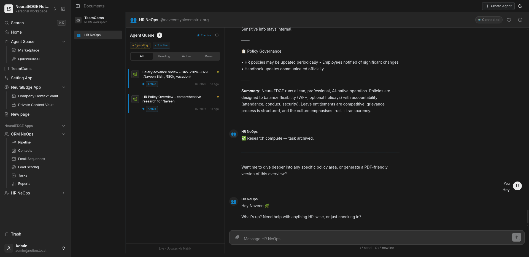Screen dimensions: 529x257
Task: Open Trash in the sidebar
Action: (16, 234)
